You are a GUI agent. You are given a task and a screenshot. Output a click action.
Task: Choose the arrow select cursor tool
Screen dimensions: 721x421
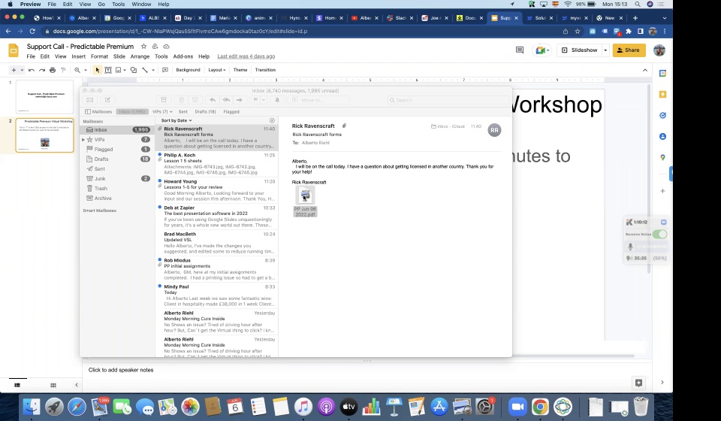[x=97, y=70]
